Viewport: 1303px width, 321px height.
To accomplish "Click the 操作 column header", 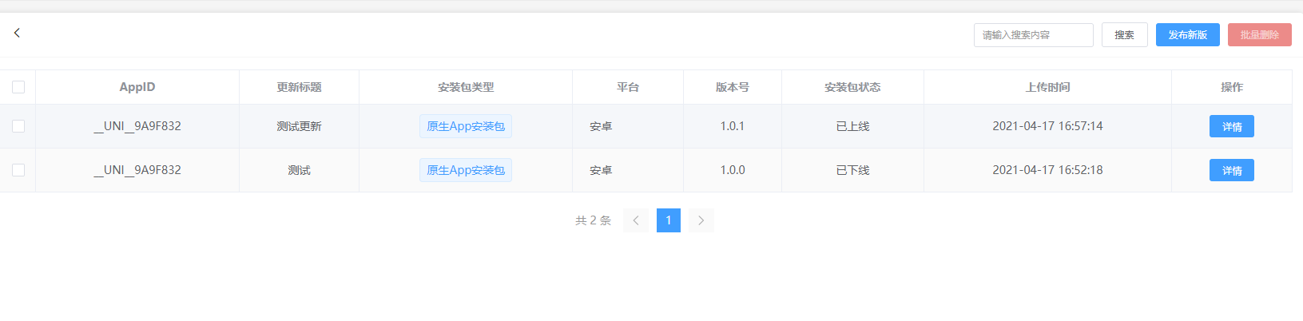I will click(x=1231, y=87).
